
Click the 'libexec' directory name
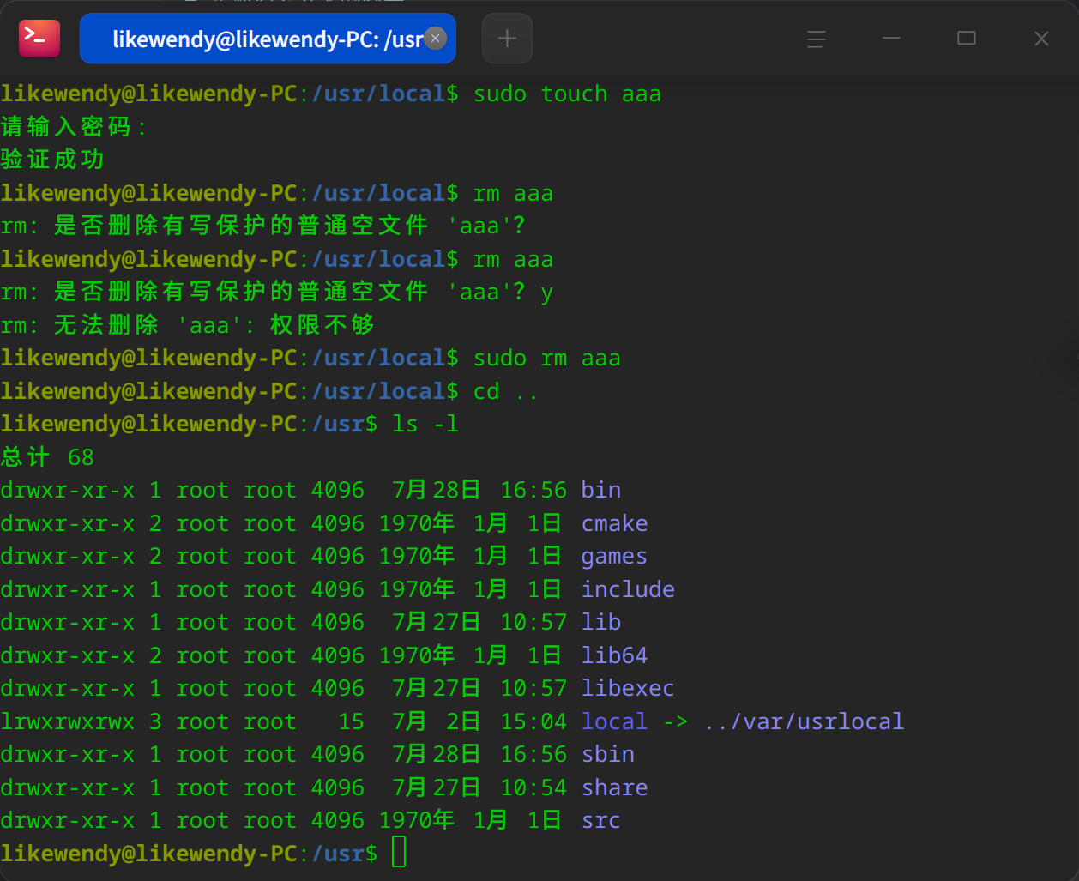[x=628, y=688]
